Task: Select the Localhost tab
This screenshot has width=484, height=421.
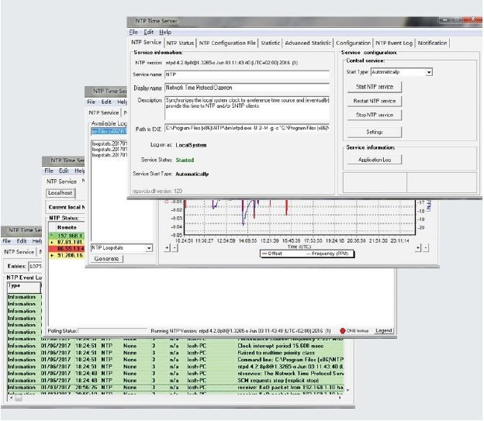Action: coord(60,193)
